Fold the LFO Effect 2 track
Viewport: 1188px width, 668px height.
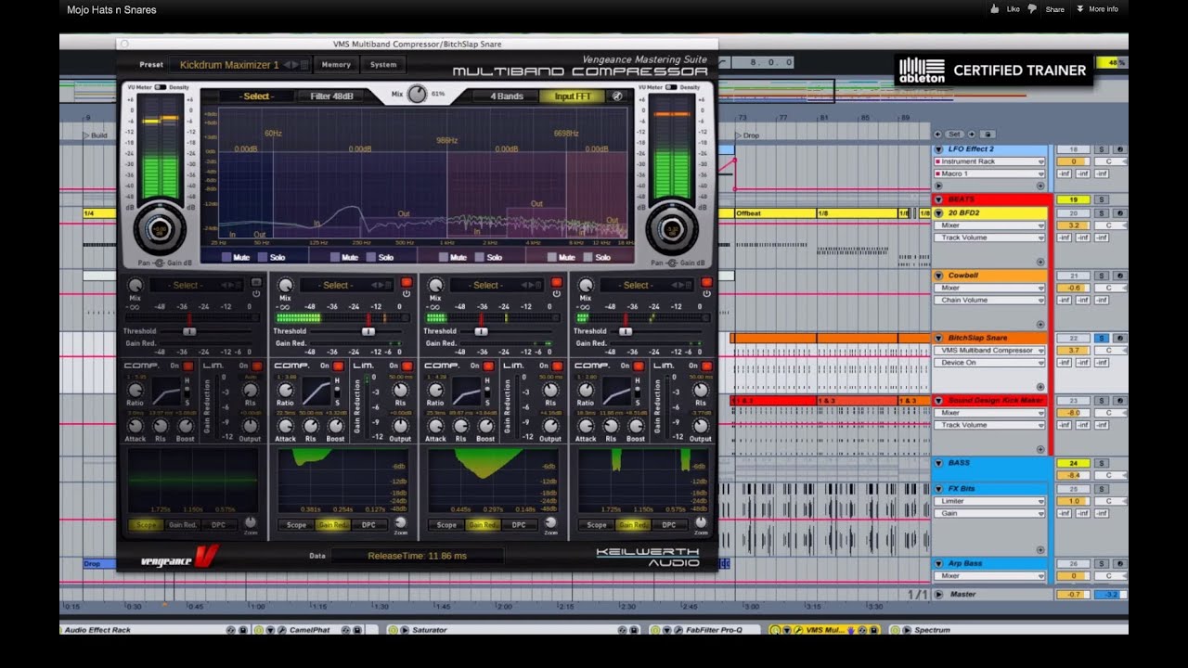[x=938, y=149]
